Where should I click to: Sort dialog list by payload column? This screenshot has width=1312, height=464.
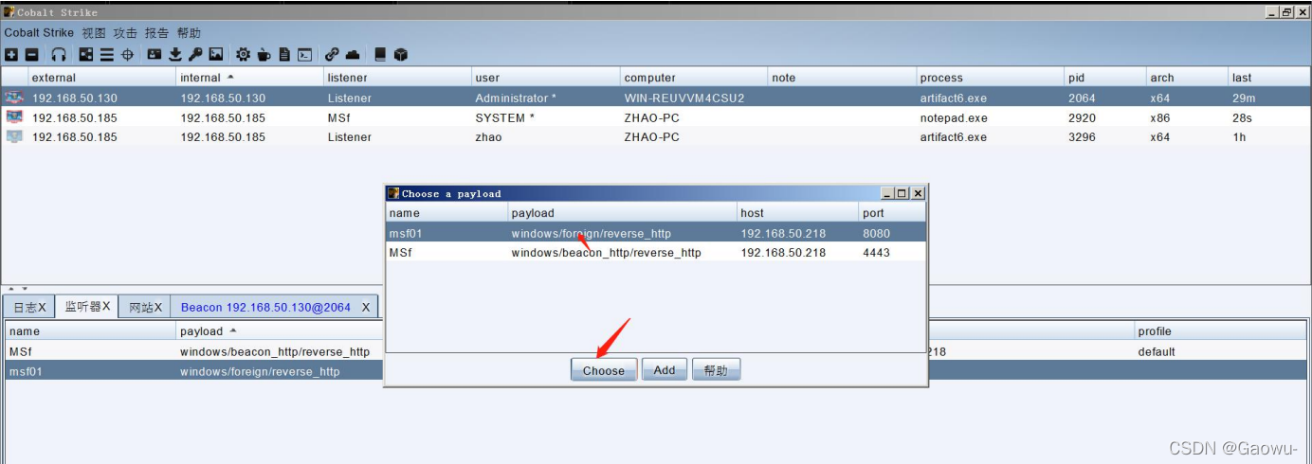point(623,213)
